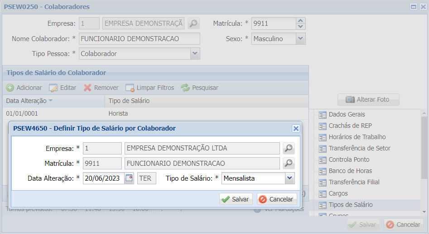429x234 pixels.
Task: Open the Data Alteração calendar picker
Action: coord(129,178)
